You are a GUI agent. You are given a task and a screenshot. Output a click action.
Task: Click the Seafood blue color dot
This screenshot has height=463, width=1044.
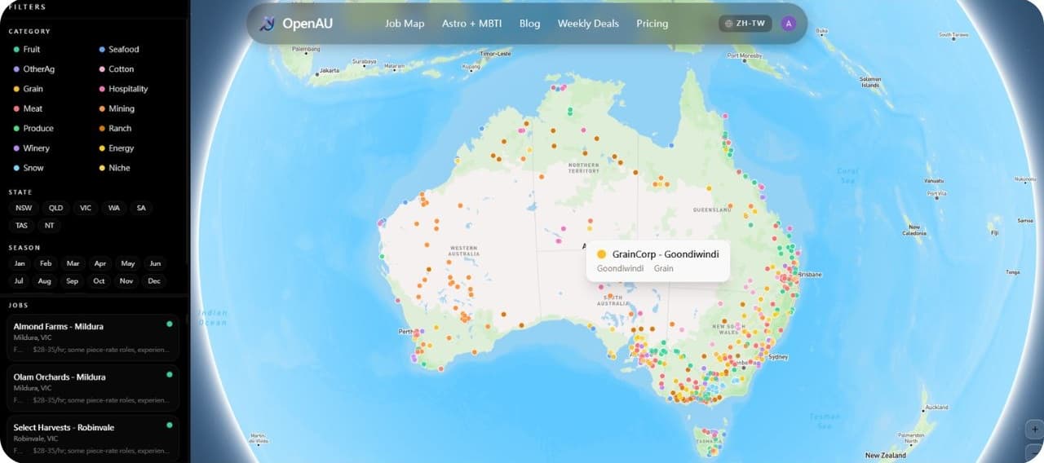[101, 50]
